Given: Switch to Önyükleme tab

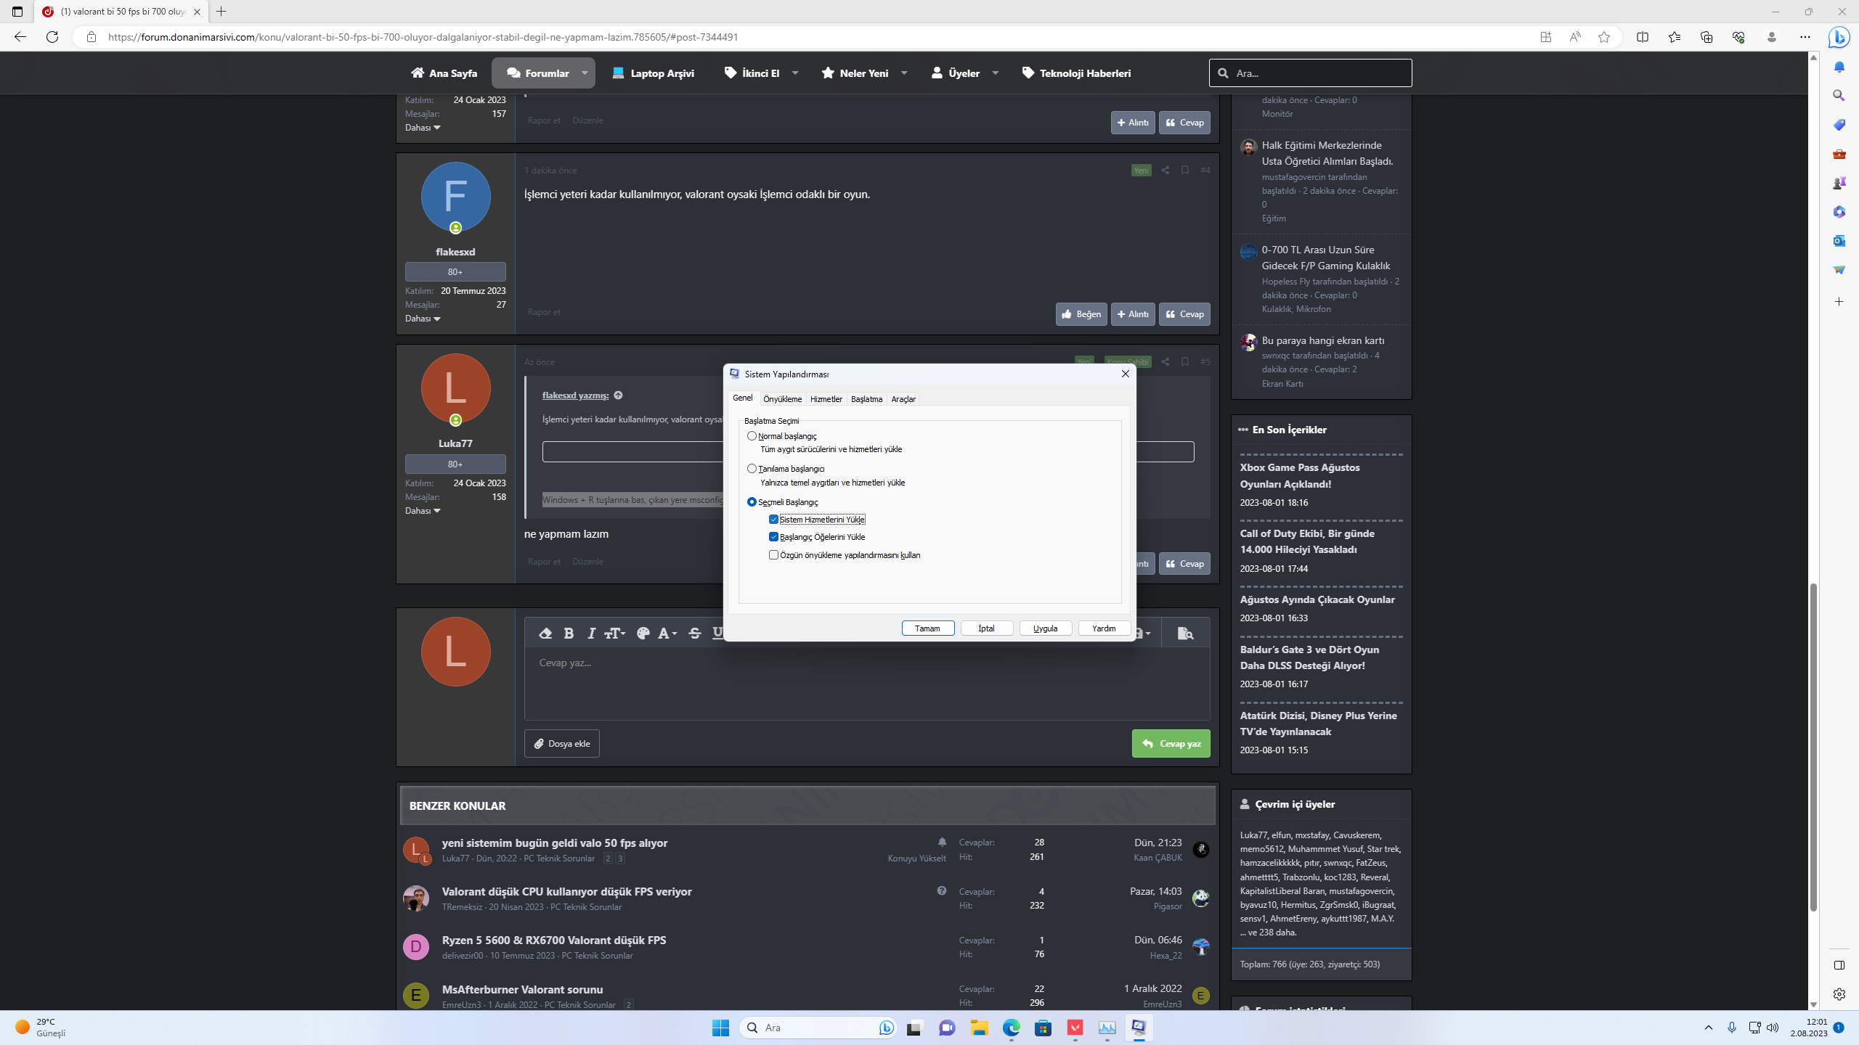Looking at the screenshot, I should pos(782,399).
